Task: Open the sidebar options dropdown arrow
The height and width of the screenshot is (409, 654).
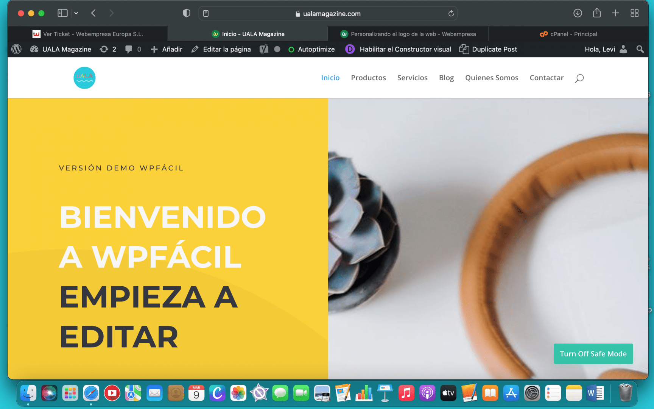Action: pyautogui.click(x=76, y=13)
